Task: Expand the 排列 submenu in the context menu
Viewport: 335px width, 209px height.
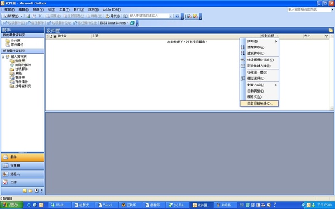Action: click(259, 41)
